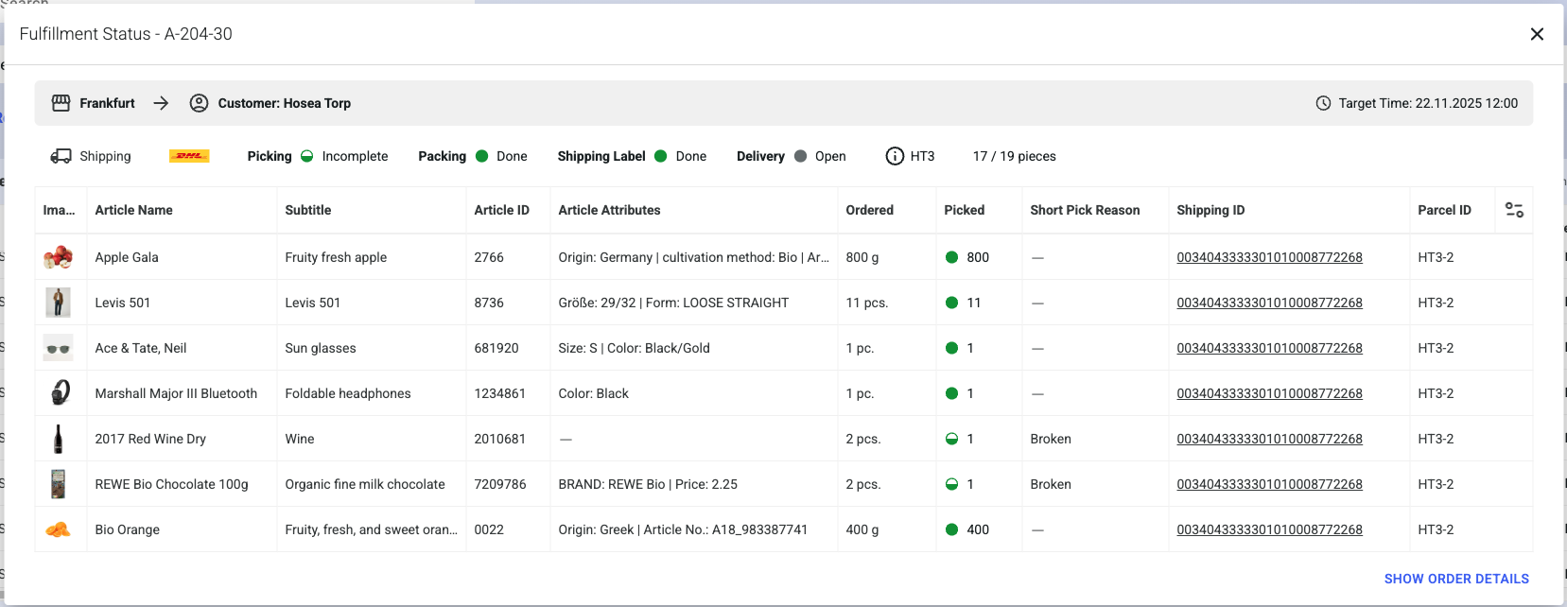
Task: Click partial pick indicator for Red Wine
Action: coord(952,439)
